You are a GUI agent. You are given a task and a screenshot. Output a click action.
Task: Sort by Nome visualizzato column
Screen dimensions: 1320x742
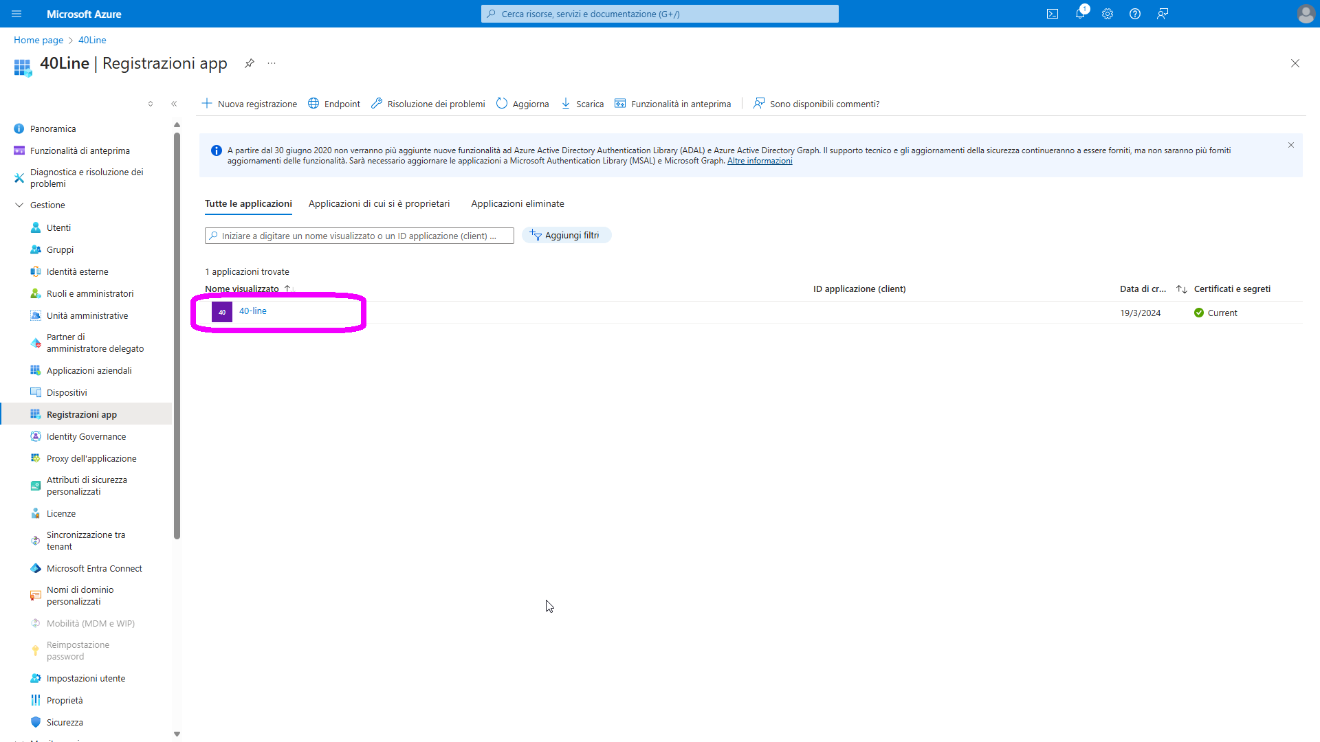click(x=242, y=289)
